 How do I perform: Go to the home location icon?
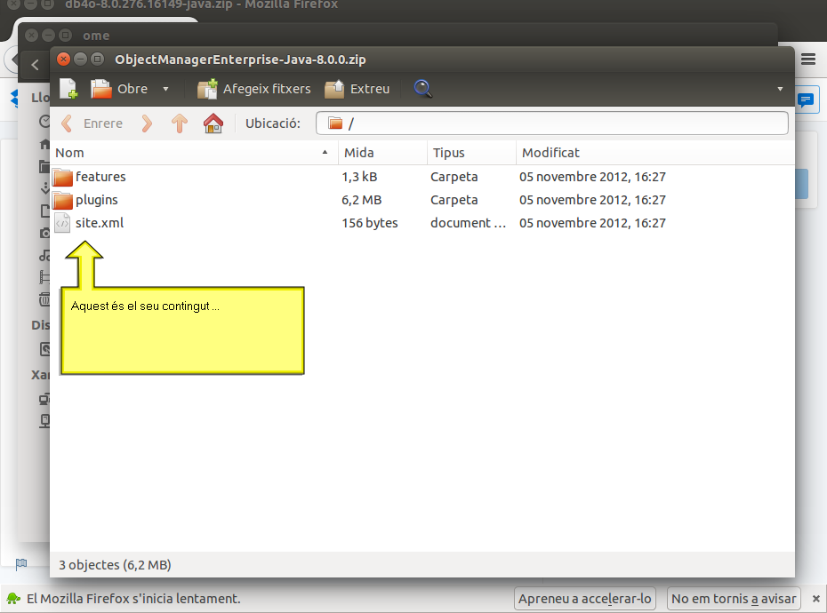[x=213, y=123]
